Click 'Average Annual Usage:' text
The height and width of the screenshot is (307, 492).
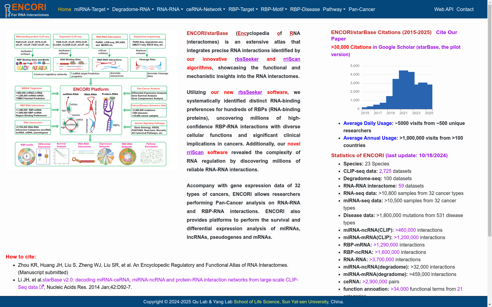[x=371, y=138]
